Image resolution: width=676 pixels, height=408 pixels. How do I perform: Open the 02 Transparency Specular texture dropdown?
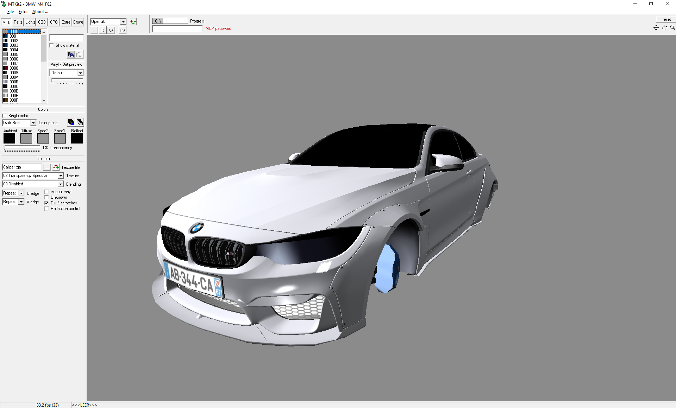coord(61,176)
